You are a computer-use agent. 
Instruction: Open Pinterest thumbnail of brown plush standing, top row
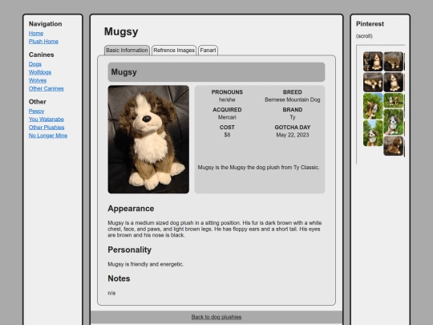(x=394, y=61)
